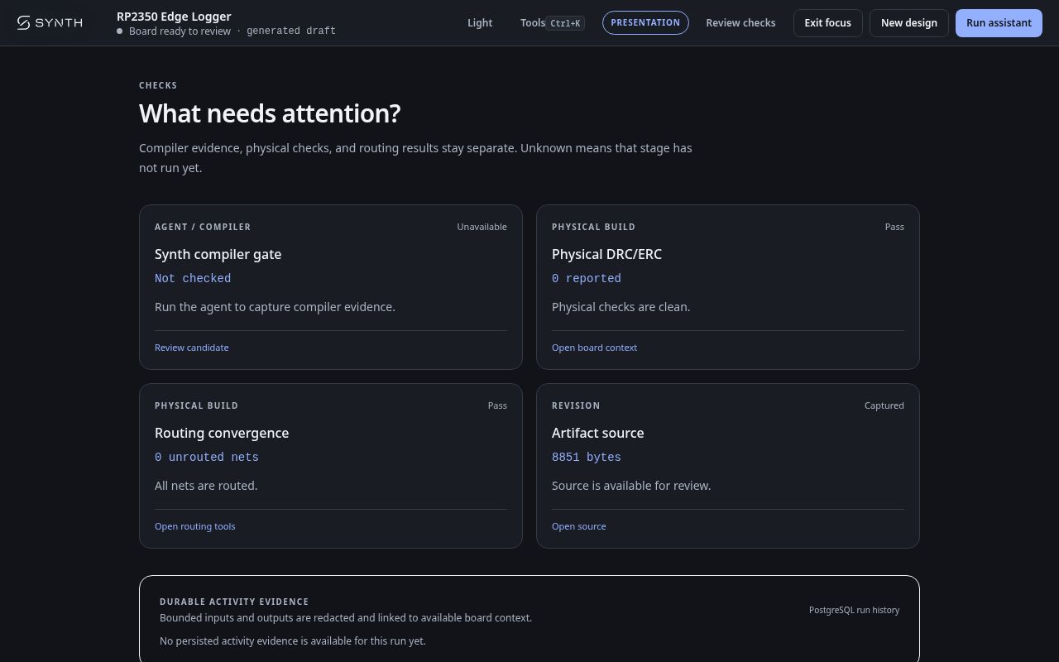Select the Artifact source card title
The width and height of the screenshot is (1059, 662).
click(x=597, y=433)
